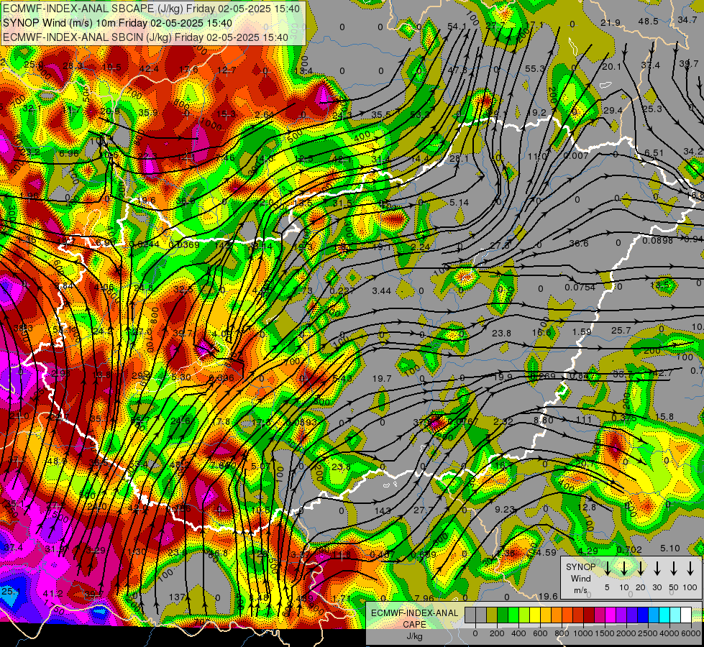Viewport: 704px width, 647px height.
Task: Select the lime swatch right of 400
Action: click(524, 615)
